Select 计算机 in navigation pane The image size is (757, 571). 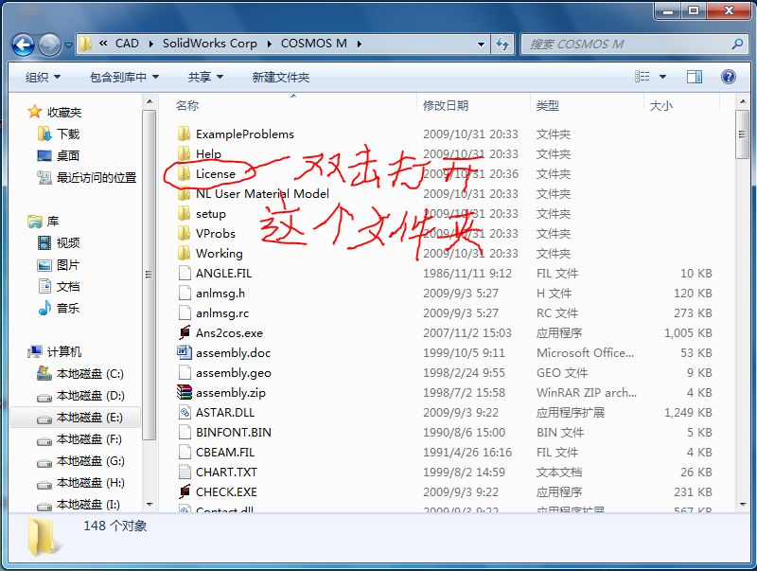[x=55, y=351]
